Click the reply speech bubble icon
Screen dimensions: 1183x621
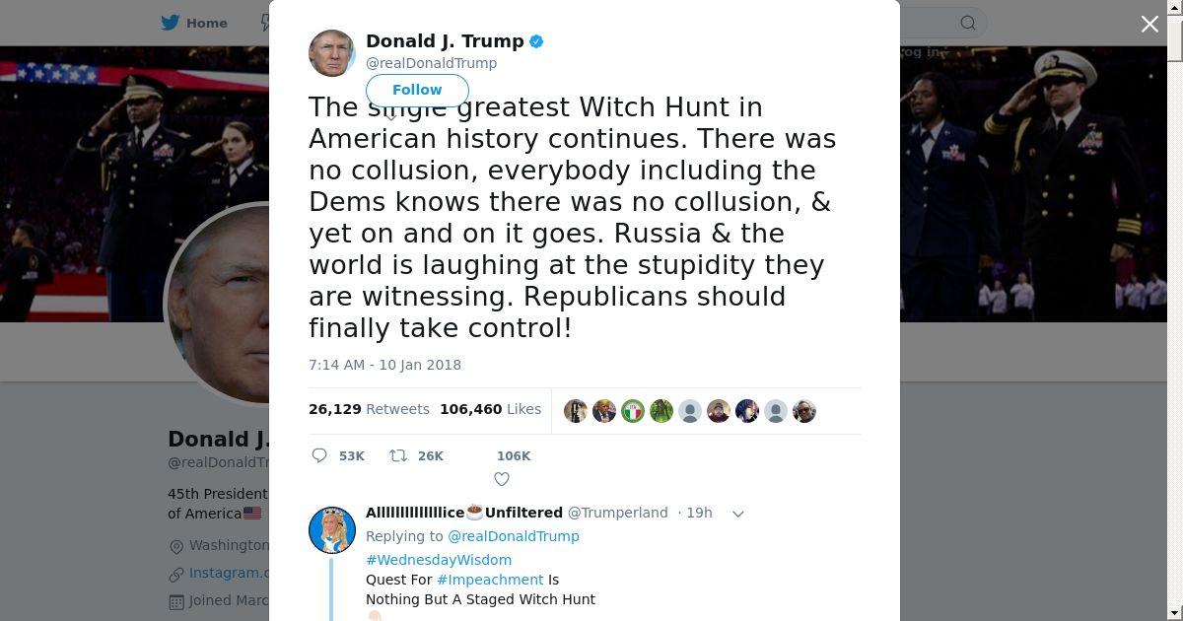pos(319,455)
